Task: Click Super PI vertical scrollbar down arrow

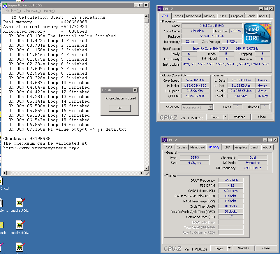Action: (147, 168)
